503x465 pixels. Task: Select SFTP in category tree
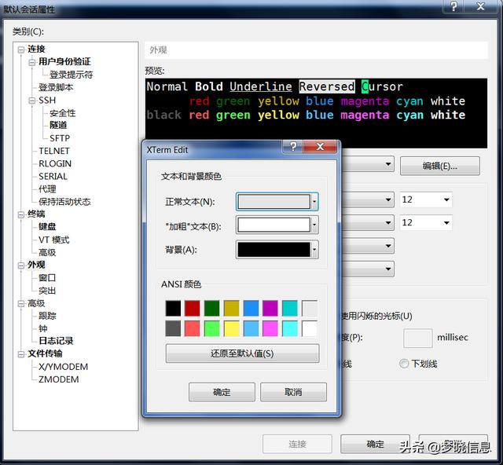pyautogui.click(x=60, y=138)
